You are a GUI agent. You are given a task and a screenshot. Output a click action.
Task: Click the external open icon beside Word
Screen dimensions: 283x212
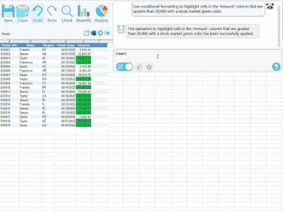87,33
